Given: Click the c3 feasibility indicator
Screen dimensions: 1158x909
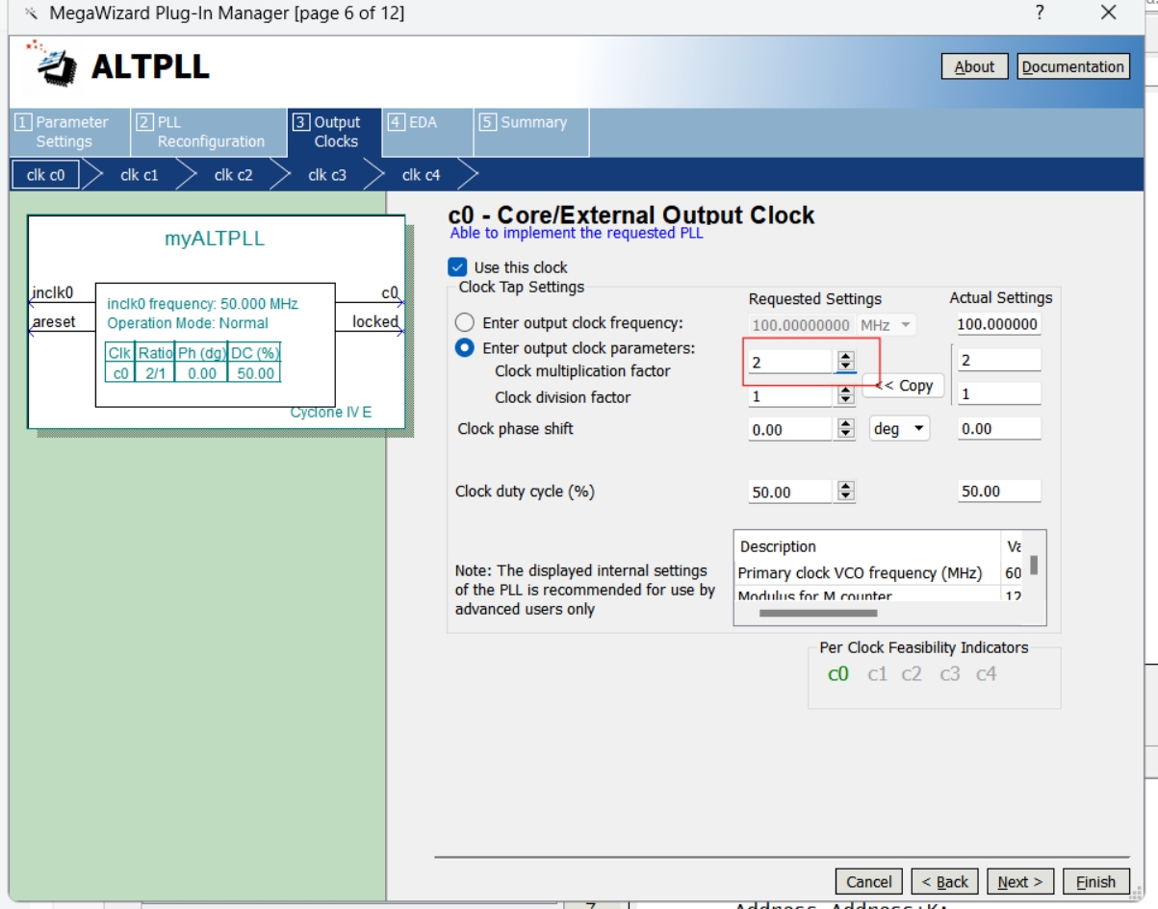Looking at the screenshot, I should coord(949,674).
